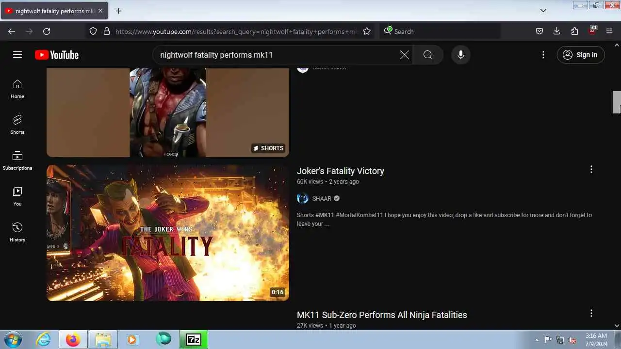
Task: Open Firefox extensions puzzle icon
Action: (574, 31)
